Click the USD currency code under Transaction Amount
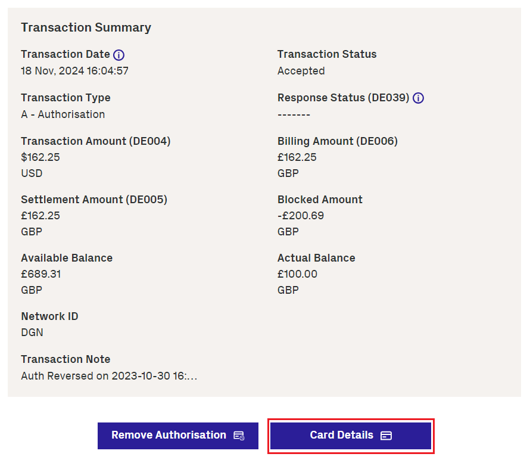The image size is (530, 463). click(32, 173)
